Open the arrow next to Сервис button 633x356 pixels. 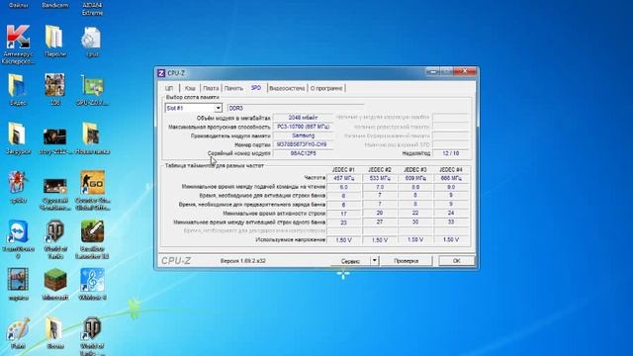375,261
